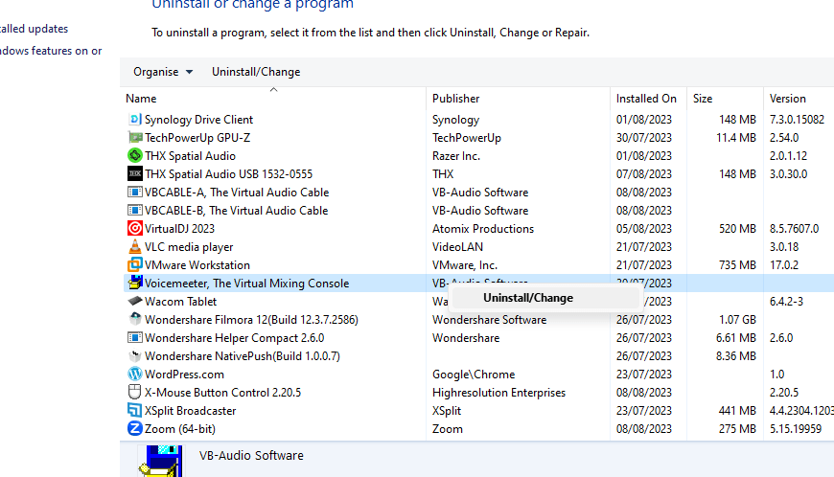Select Voicemeeter, The Virtual Mixing Console
Screen dimensions: 834x477
(x=246, y=284)
